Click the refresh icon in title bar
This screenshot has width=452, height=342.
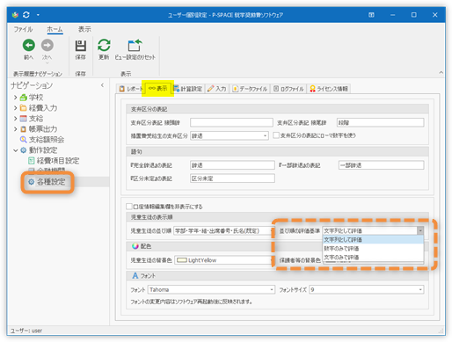point(26,15)
